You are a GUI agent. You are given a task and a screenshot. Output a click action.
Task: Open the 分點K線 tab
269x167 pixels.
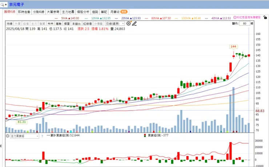39,12
